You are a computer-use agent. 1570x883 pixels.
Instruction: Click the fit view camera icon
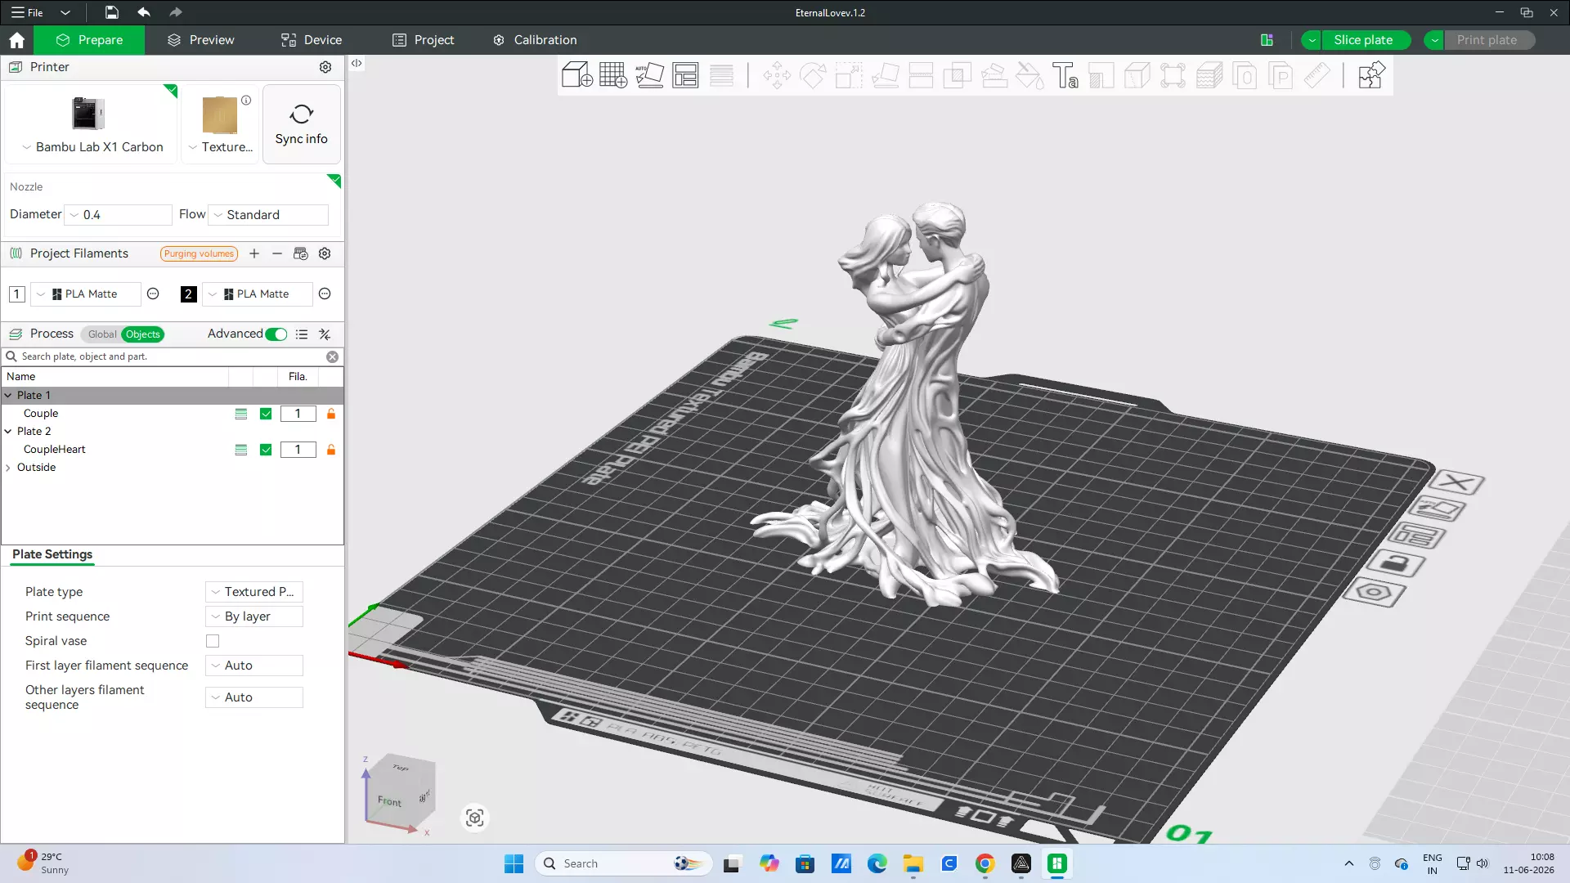475,818
